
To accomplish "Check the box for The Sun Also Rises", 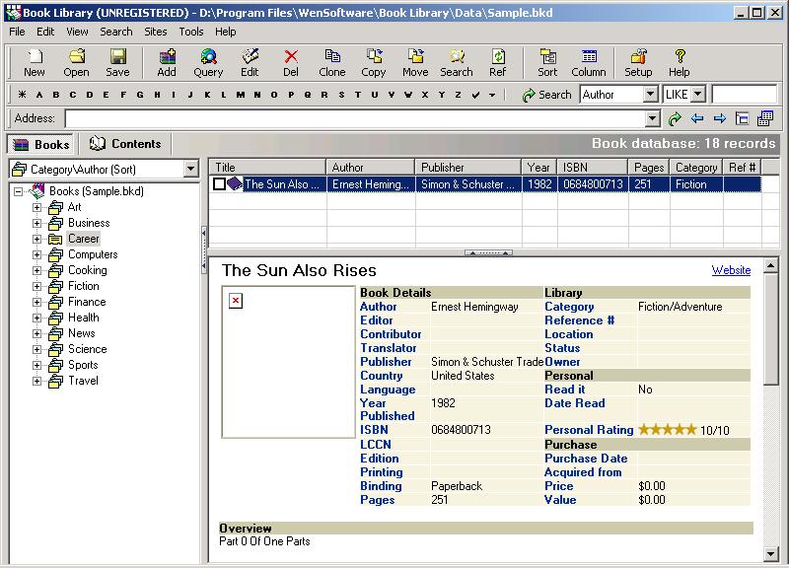I will 220,184.
